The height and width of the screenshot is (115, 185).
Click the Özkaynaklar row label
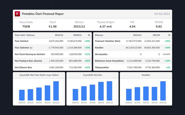pos(102,67)
